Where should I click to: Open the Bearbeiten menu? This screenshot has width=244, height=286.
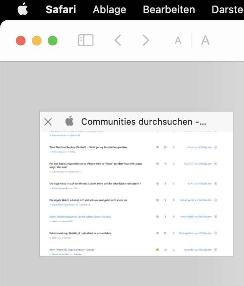pyautogui.click(x=169, y=10)
